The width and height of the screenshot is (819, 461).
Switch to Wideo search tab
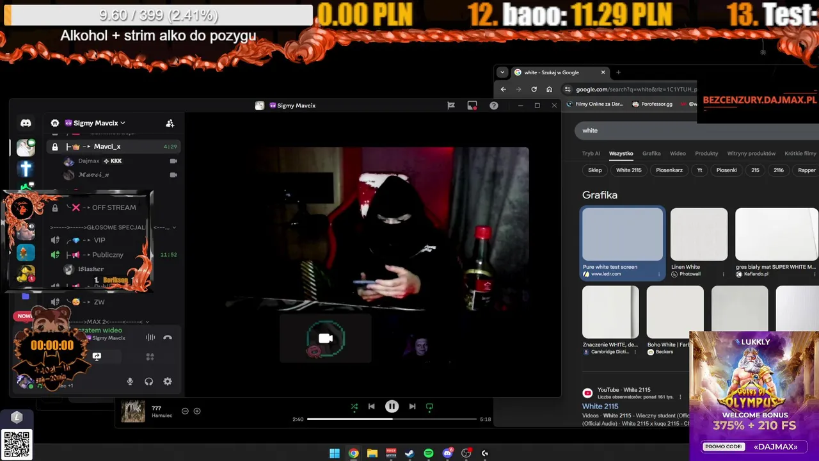coord(678,154)
